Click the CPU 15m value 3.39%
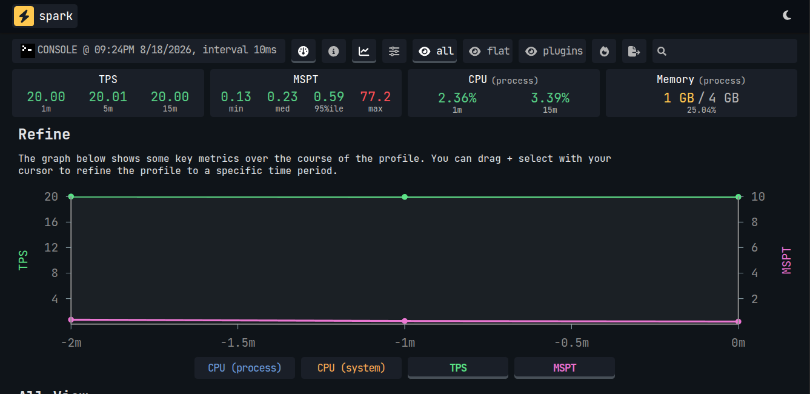 coord(550,98)
